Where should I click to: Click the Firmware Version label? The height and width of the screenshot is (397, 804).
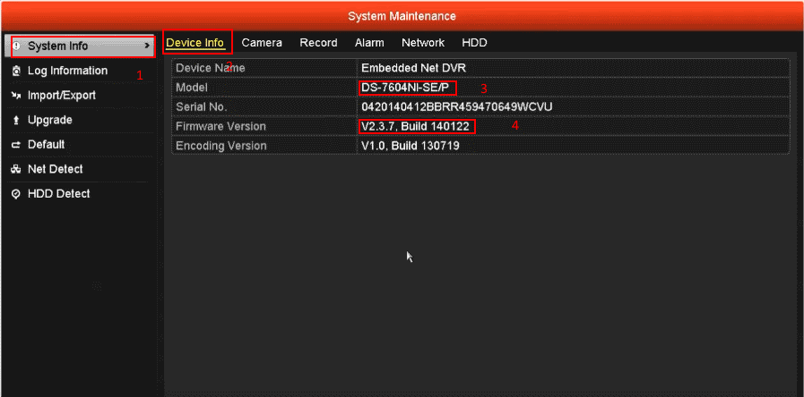[x=221, y=126]
